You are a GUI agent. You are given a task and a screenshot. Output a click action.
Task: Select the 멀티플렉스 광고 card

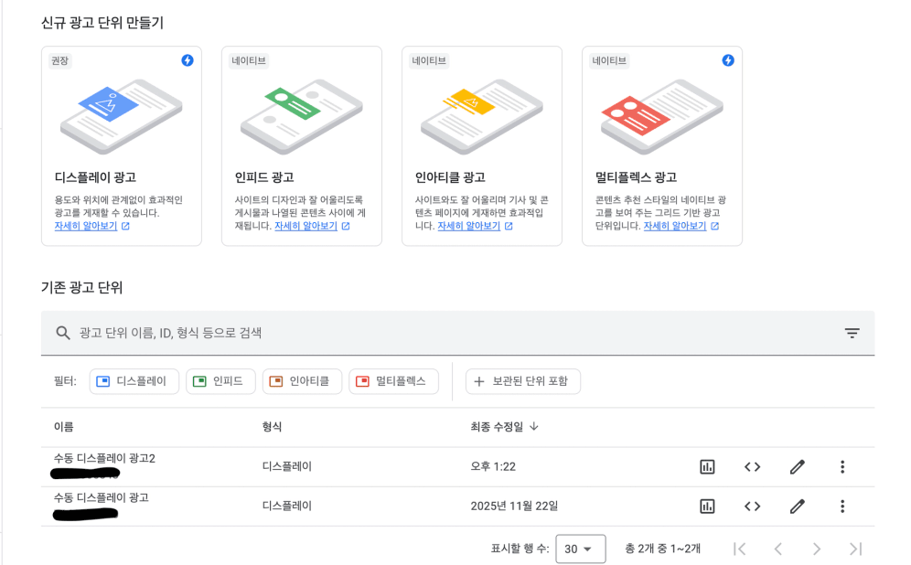661,145
